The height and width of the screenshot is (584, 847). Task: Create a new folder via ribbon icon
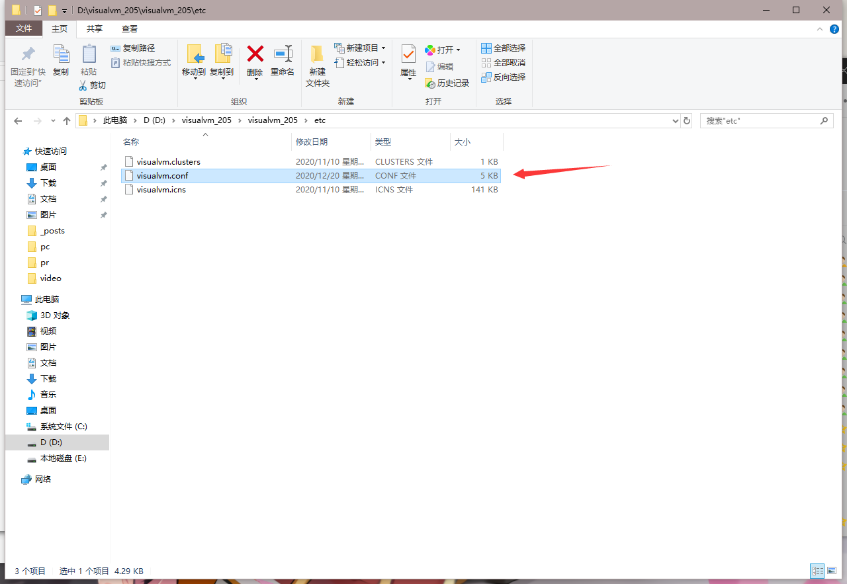(x=317, y=55)
